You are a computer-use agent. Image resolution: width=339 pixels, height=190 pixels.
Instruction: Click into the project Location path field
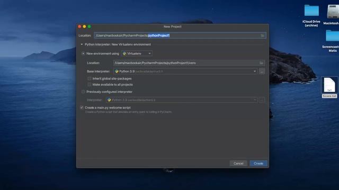click(x=180, y=35)
